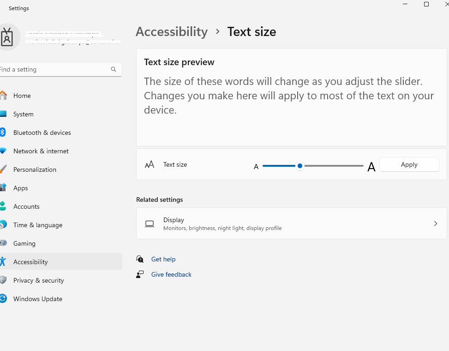Open the Apps section
Screen dimensions: 449x351
point(21,188)
